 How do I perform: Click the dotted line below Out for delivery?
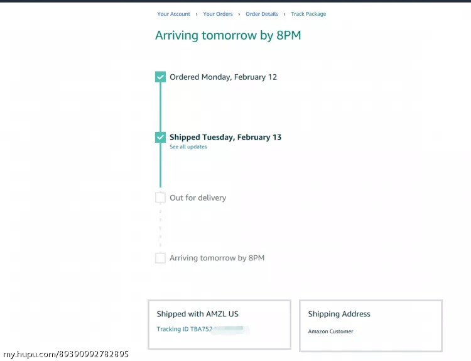click(x=160, y=228)
